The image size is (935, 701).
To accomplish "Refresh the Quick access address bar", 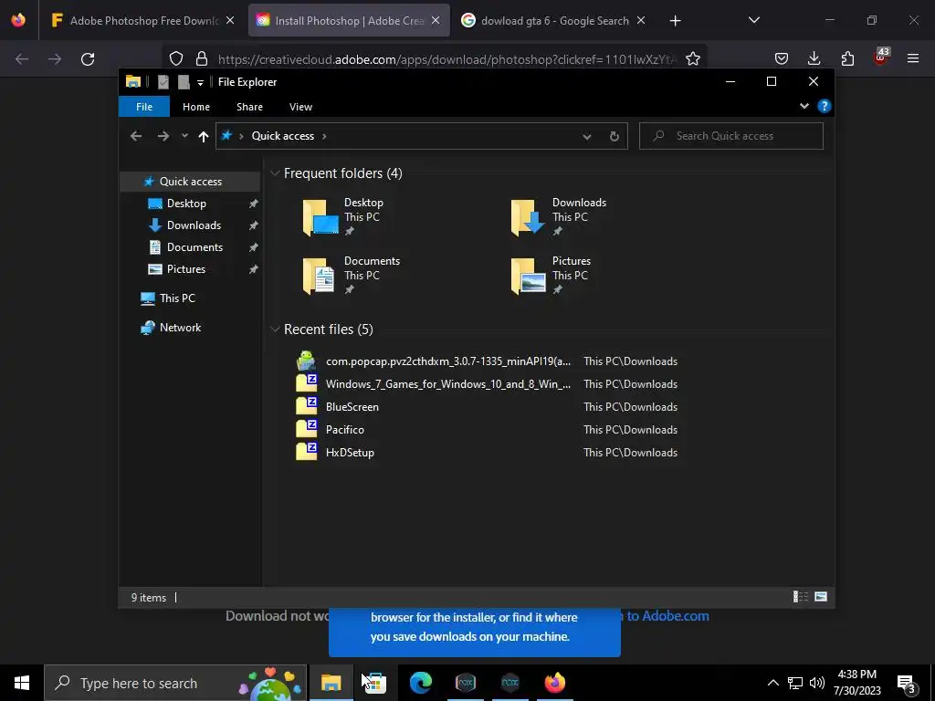I will click(615, 137).
